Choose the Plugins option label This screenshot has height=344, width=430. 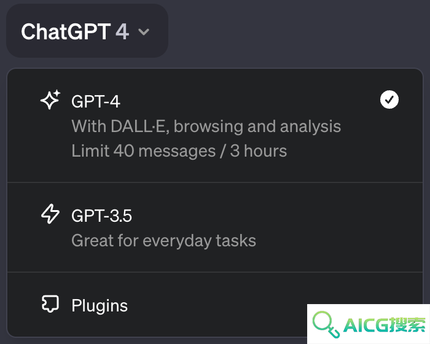(100, 305)
